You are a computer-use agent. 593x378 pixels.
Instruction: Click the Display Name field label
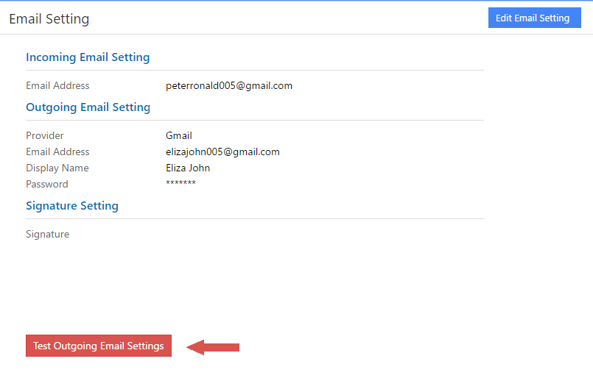tap(57, 168)
